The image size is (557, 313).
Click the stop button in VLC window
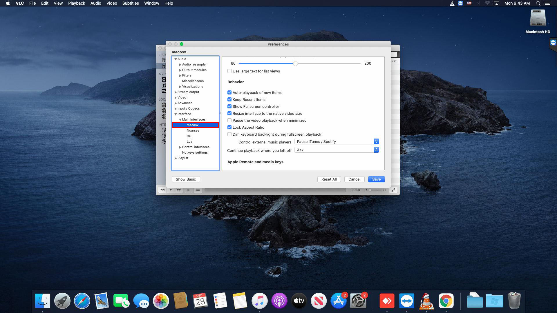(x=188, y=190)
